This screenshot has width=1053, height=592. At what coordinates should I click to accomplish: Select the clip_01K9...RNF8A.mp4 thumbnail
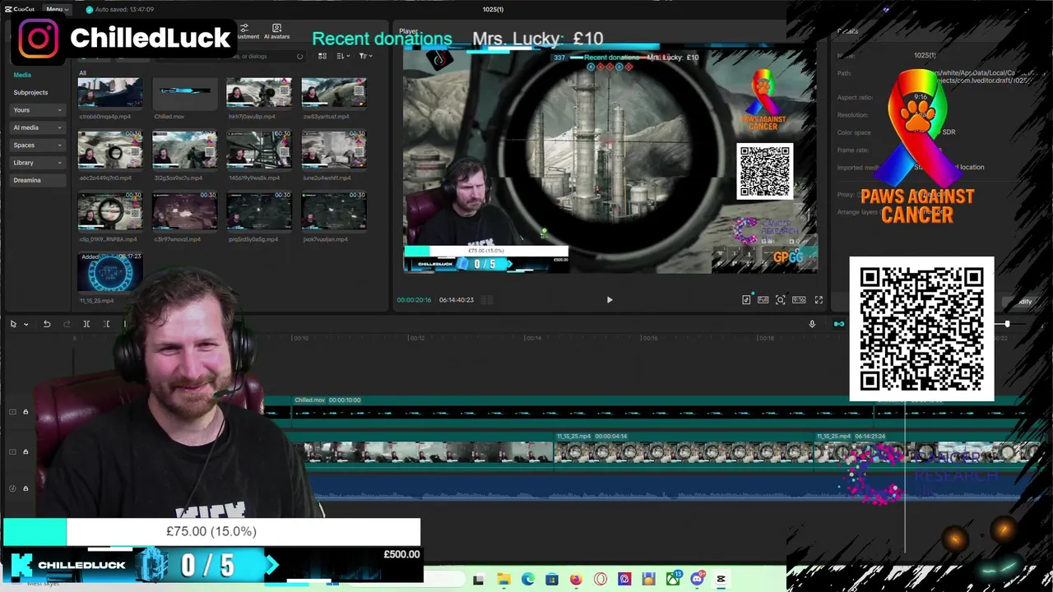click(x=109, y=211)
